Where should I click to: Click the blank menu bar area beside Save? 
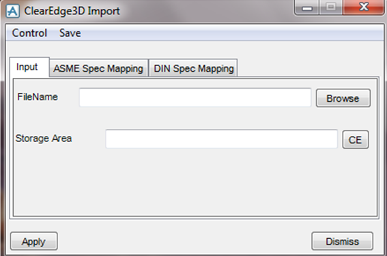coord(232,33)
